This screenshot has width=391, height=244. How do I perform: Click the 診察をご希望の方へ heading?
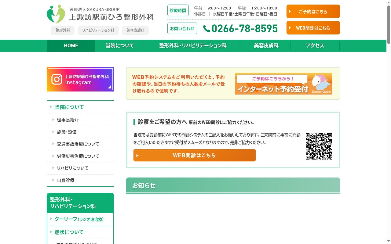[x=163, y=122]
